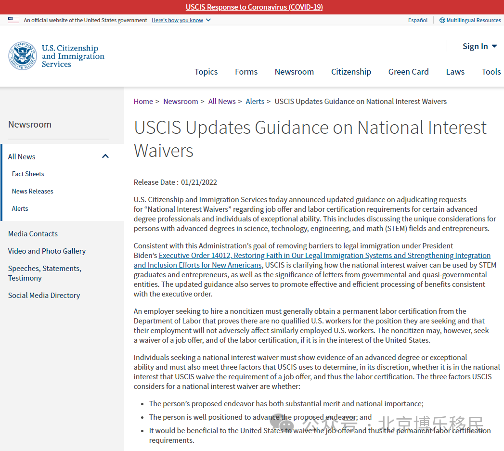Open "Here's how you know" link
The height and width of the screenshot is (451, 504).
pyautogui.click(x=177, y=20)
